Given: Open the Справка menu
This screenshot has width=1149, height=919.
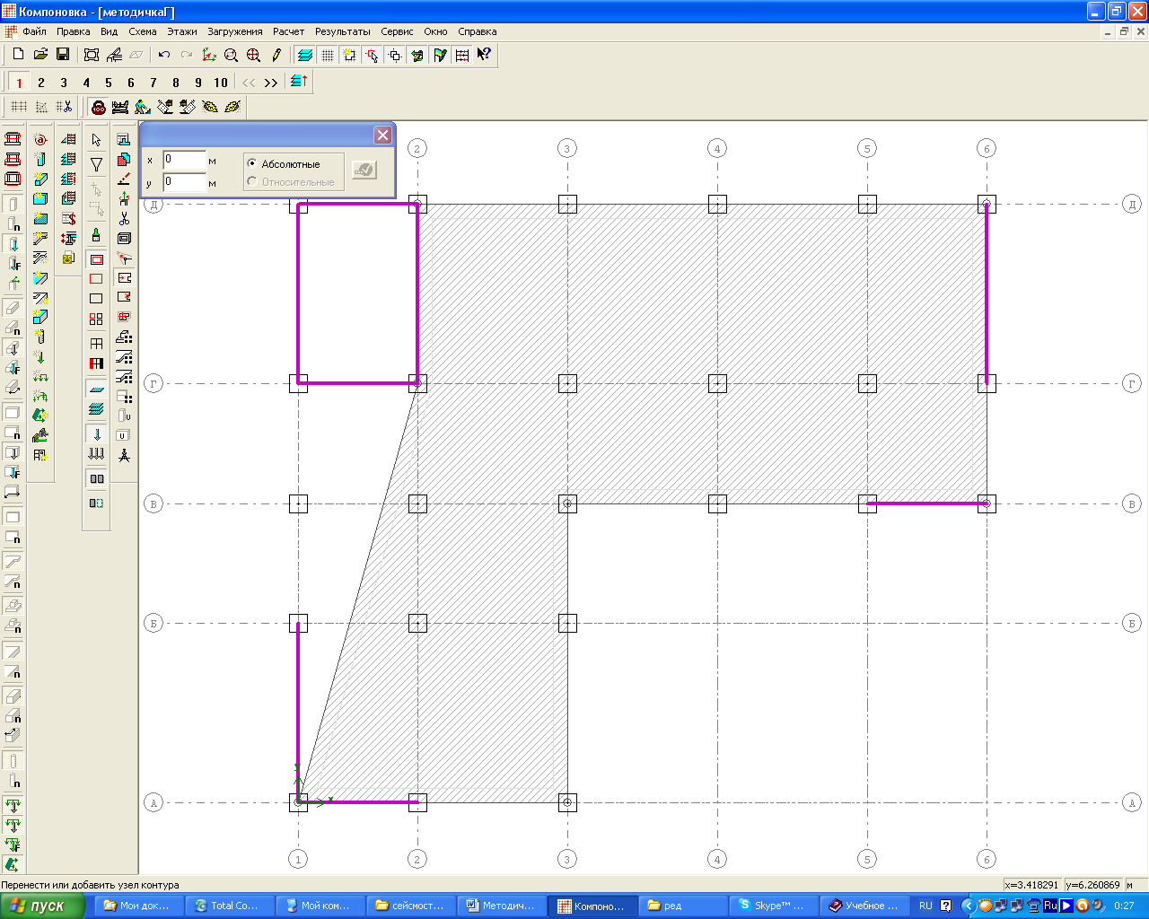Looking at the screenshot, I should click(x=478, y=31).
